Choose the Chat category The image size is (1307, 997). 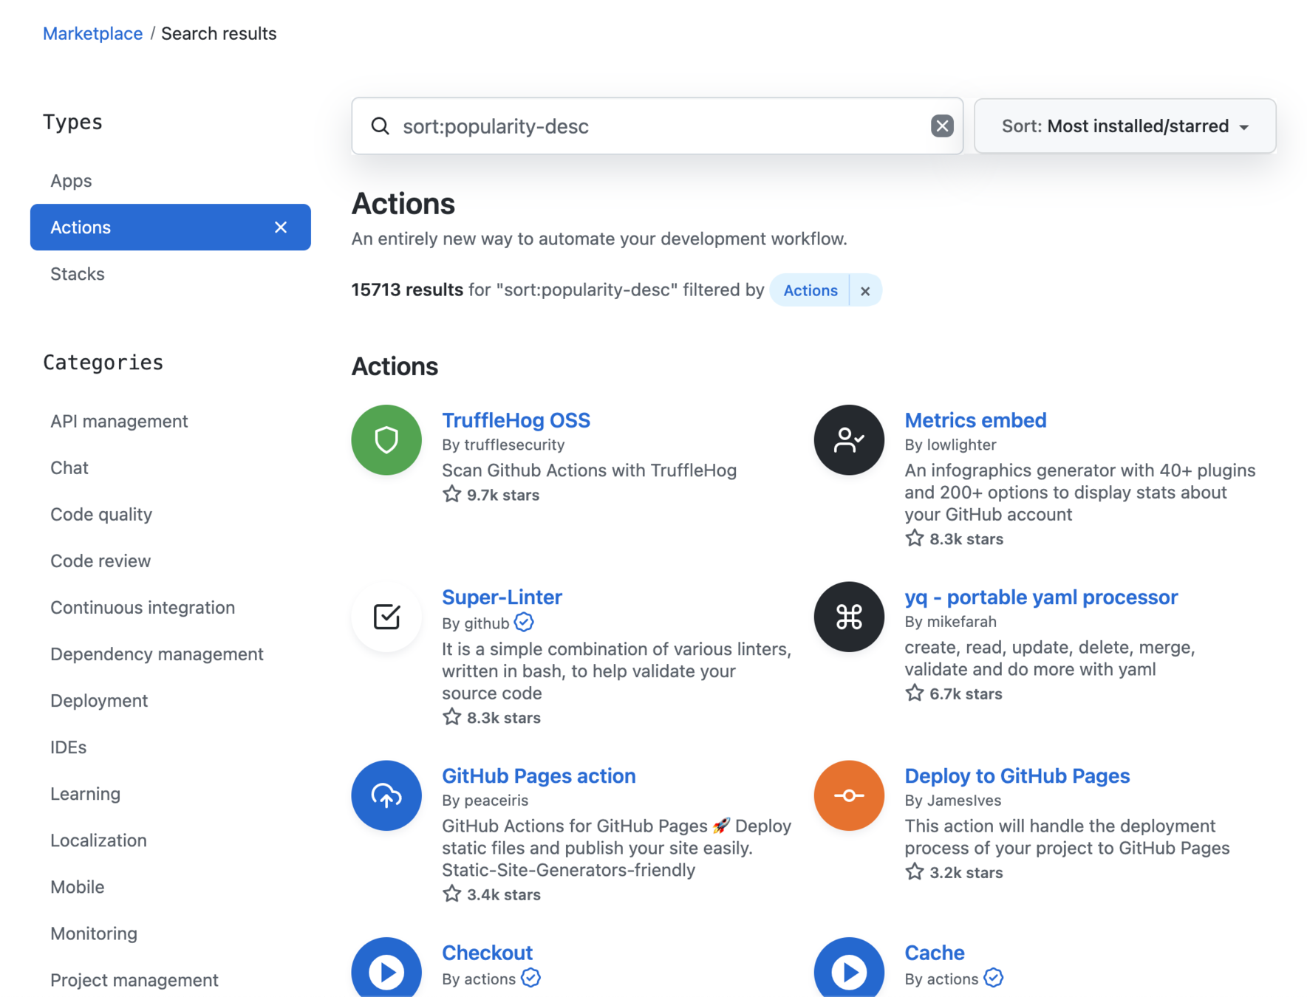tap(69, 467)
